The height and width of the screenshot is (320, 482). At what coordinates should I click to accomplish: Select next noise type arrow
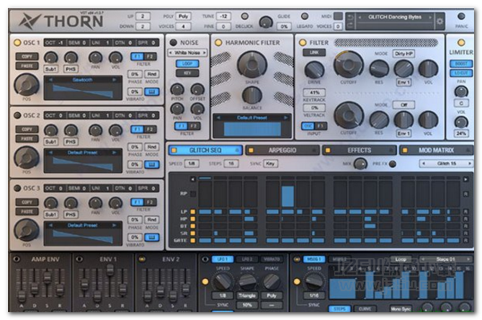point(204,53)
